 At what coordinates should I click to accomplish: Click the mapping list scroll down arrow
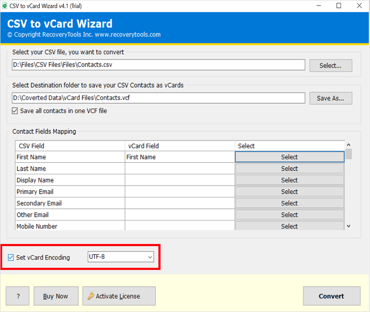(349, 226)
